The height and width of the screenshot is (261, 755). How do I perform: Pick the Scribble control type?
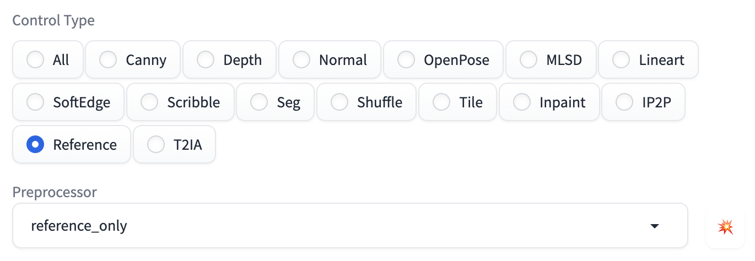point(149,102)
